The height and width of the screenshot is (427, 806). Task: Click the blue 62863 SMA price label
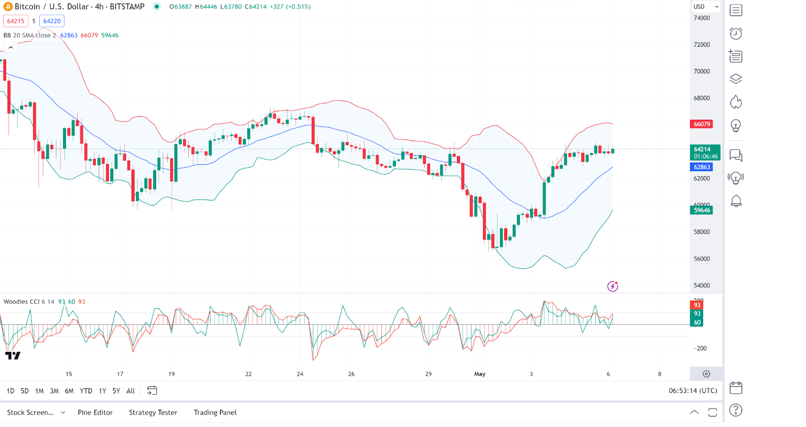click(x=701, y=167)
